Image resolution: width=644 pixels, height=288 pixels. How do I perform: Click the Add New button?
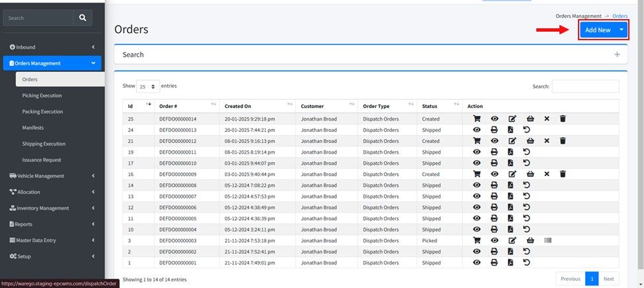pyautogui.click(x=598, y=30)
